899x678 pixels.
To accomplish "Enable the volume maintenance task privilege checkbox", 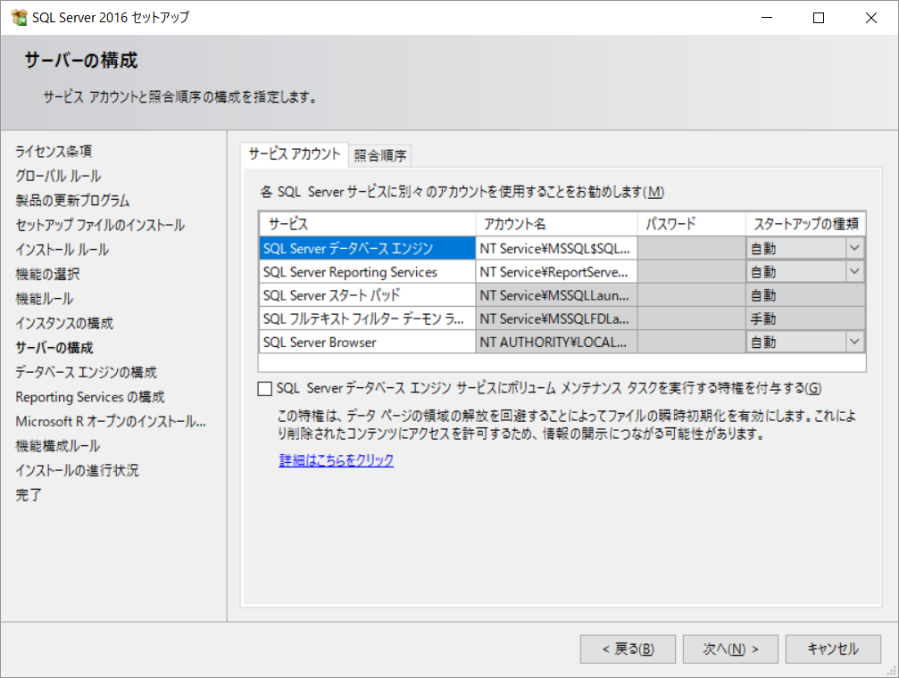I will [x=265, y=389].
